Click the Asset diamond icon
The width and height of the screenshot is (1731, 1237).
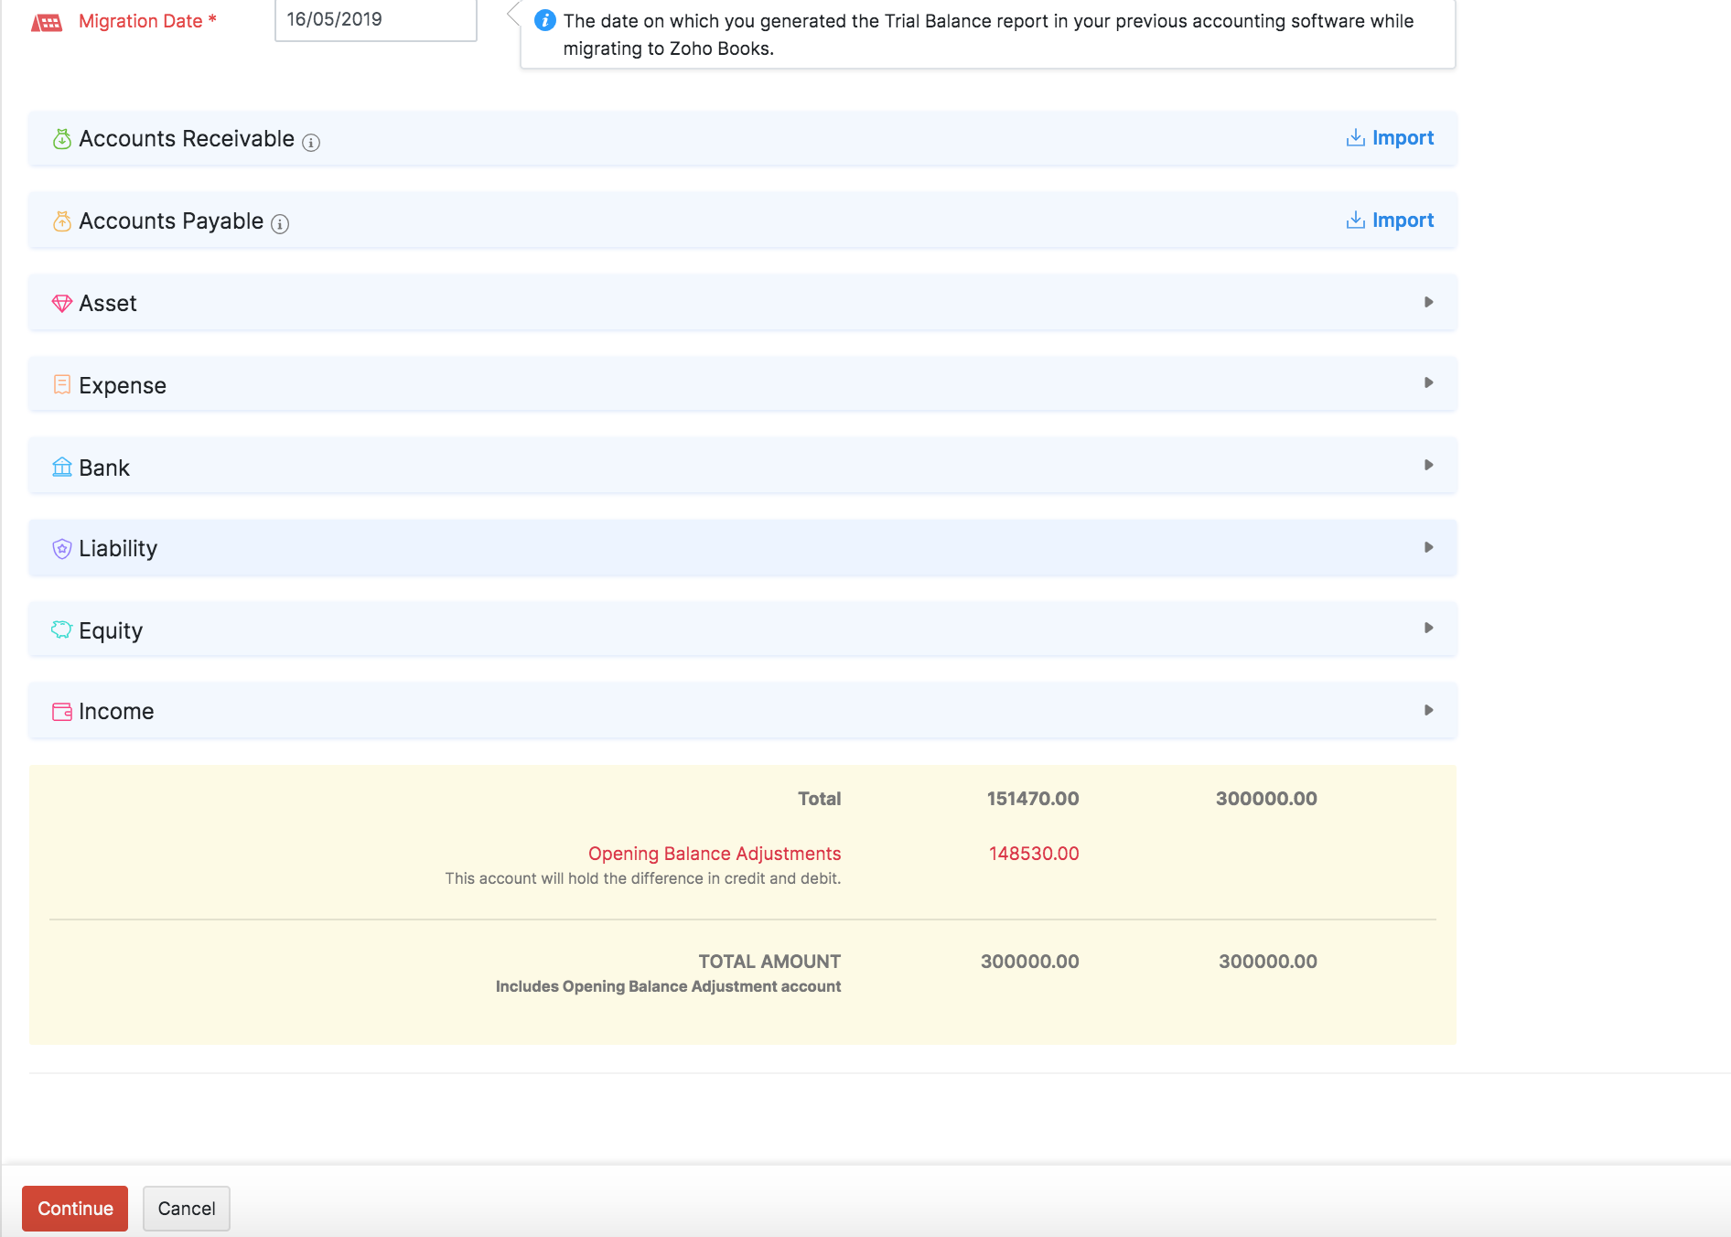62,303
